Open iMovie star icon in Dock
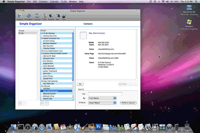The height and width of the screenshot is (133, 200). click(70, 127)
